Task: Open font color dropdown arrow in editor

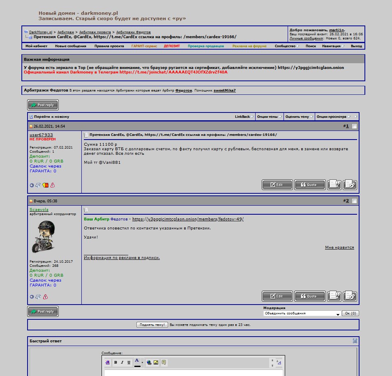Action: (x=142, y=362)
